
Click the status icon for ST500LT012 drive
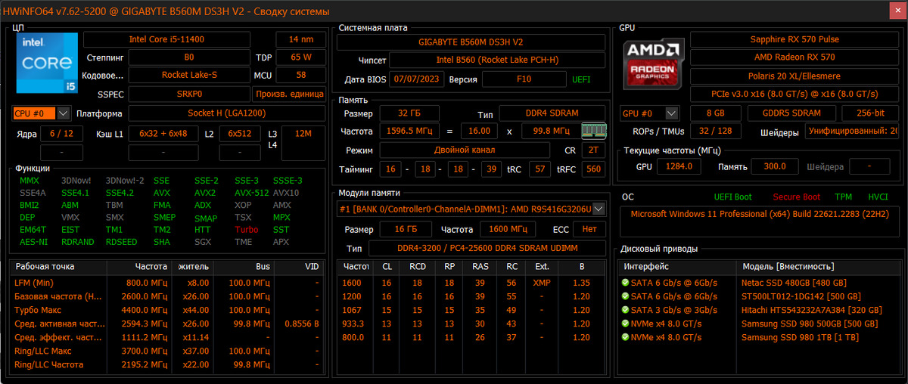[626, 296]
